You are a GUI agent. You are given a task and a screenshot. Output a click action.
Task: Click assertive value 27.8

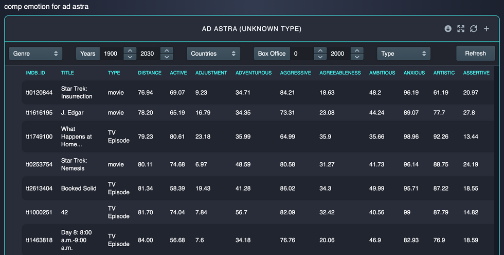click(x=469, y=113)
